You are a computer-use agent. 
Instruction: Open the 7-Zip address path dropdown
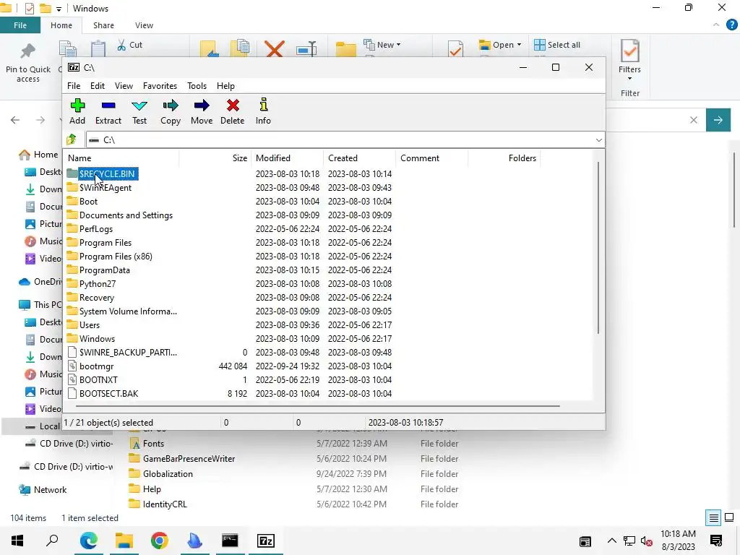598,140
